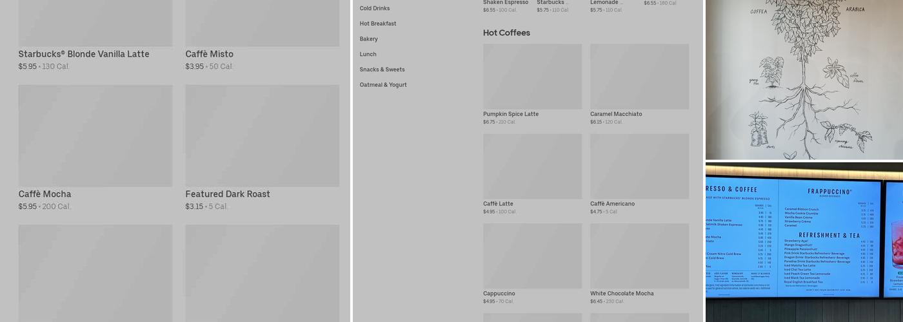Select the Snacks & Sweets category

coord(382,70)
